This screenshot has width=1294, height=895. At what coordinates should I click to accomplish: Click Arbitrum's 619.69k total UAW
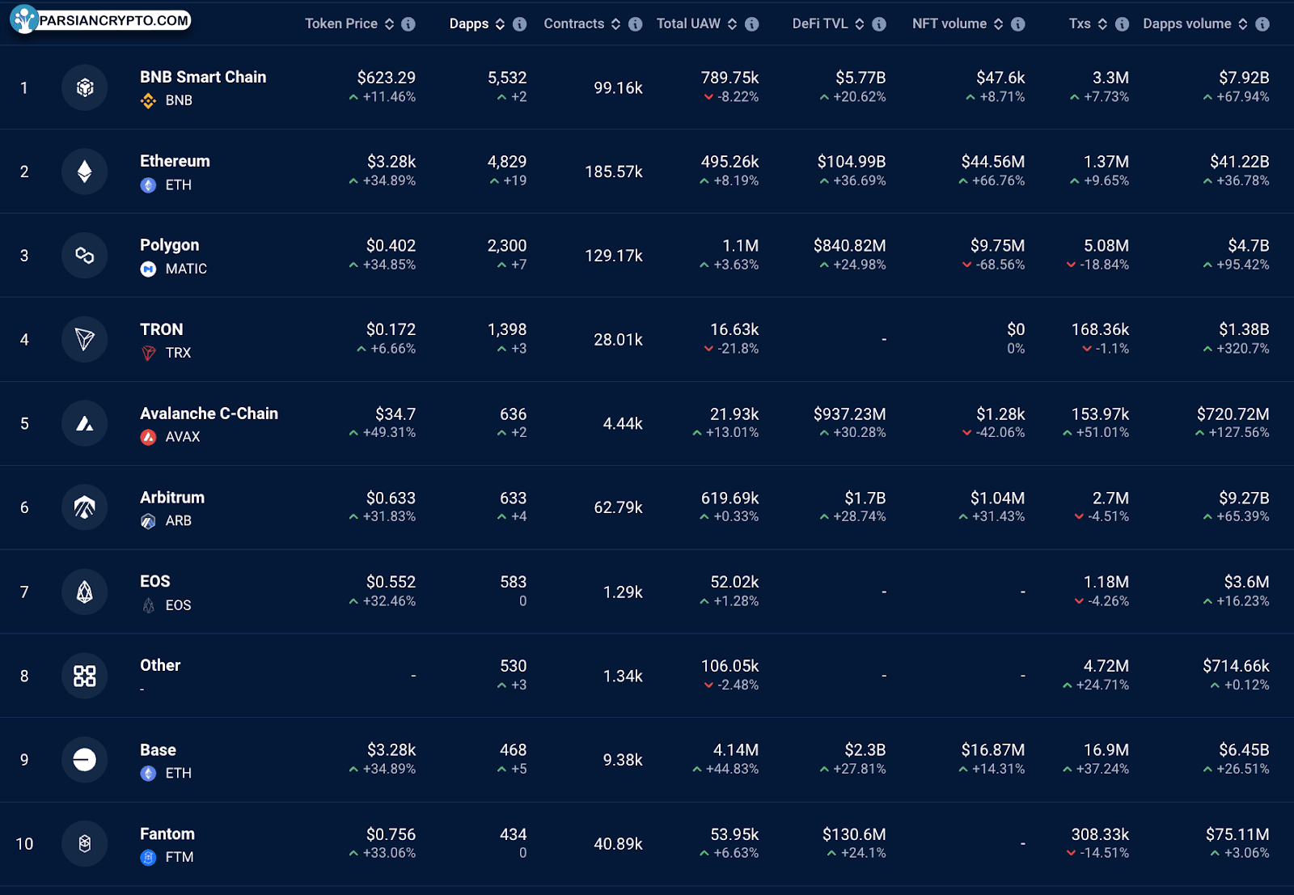click(x=730, y=498)
